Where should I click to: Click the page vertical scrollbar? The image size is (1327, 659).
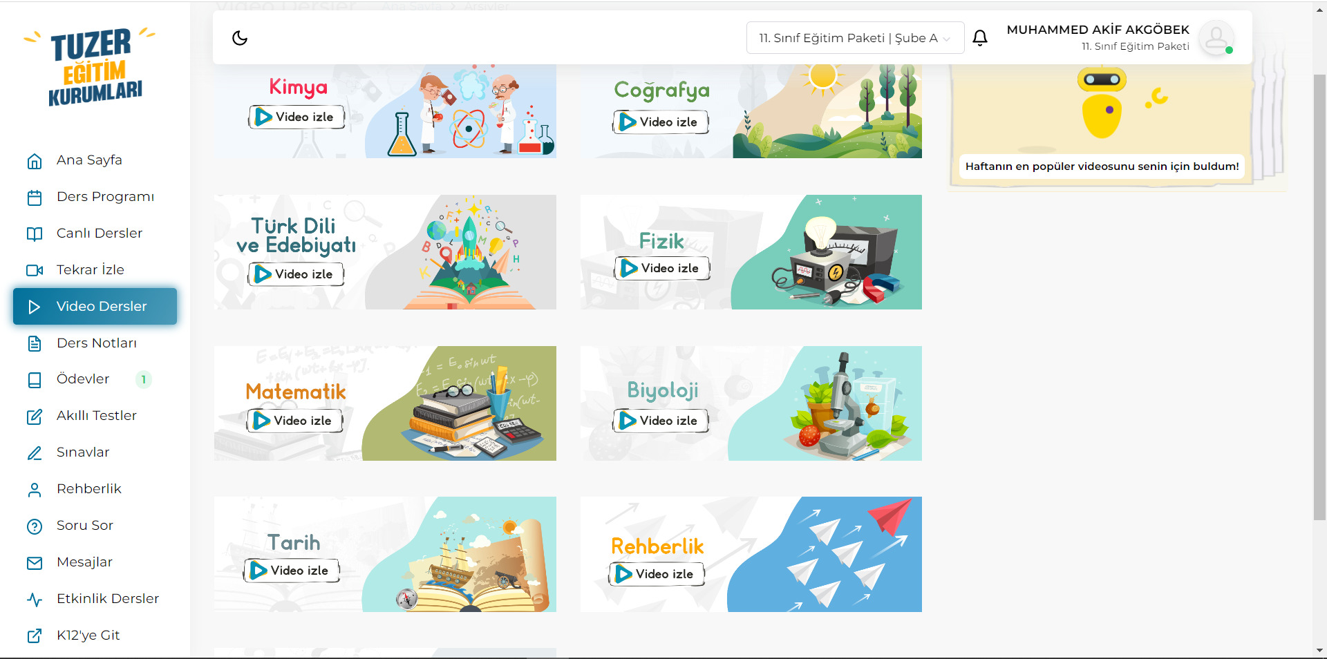[x=1319, y=297]
